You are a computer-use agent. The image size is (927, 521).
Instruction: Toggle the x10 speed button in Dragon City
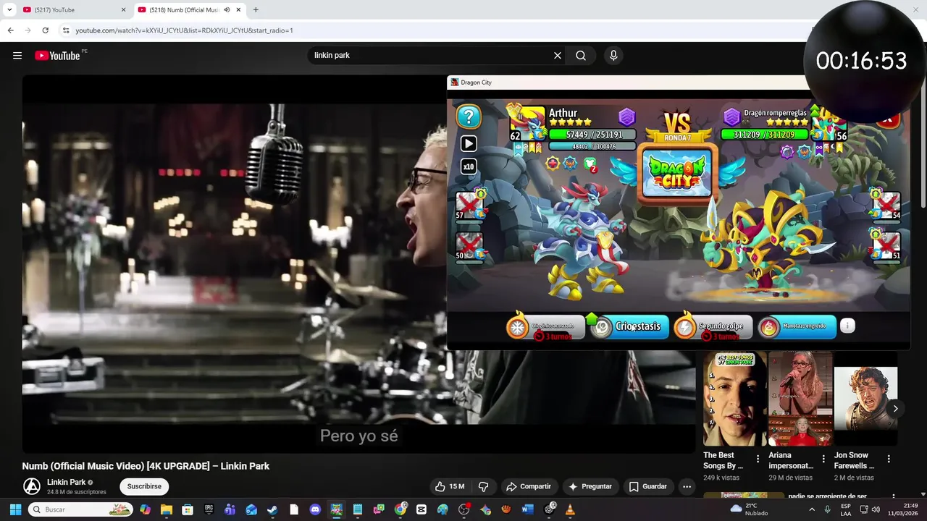pos(469,166)
